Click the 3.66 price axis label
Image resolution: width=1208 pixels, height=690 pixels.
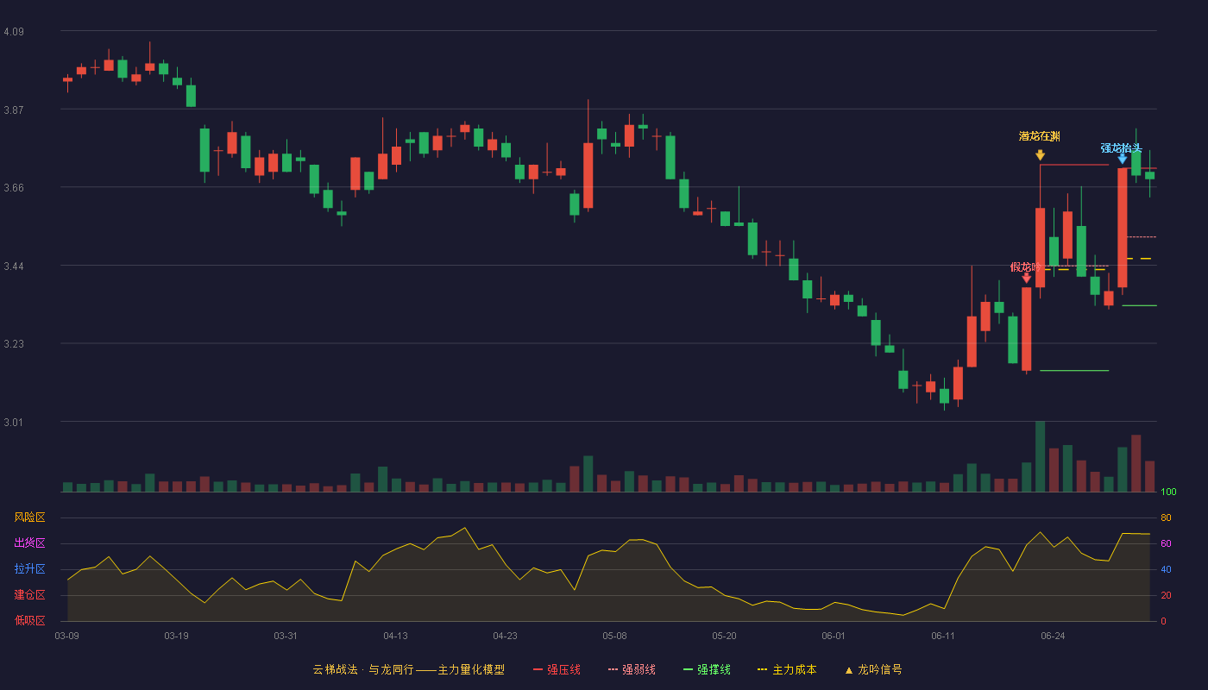tap(14, 188)
